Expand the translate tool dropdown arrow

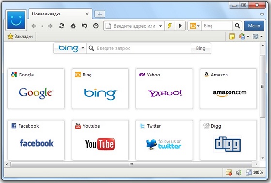tap(248, 36)
